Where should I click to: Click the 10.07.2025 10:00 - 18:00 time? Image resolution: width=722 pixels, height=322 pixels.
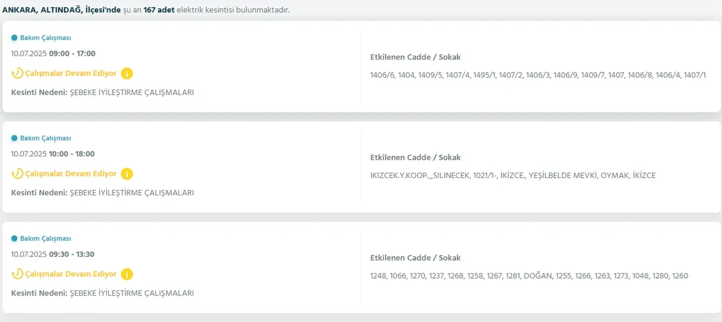click(x=53, y=154)
